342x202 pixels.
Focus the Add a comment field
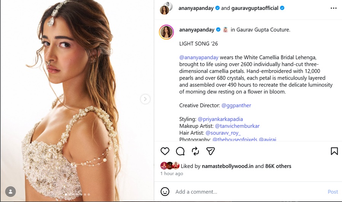[250, 192]
